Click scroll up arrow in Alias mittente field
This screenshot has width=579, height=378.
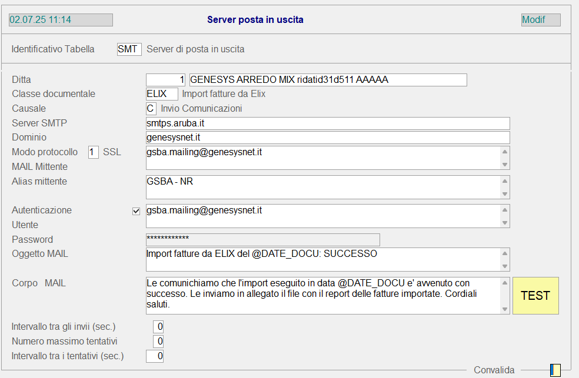(x=504, y=180)
